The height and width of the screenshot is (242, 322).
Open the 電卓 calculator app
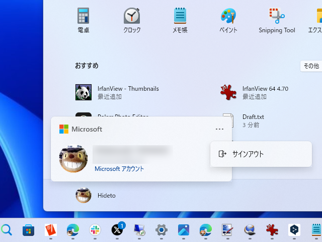(83, 20)
